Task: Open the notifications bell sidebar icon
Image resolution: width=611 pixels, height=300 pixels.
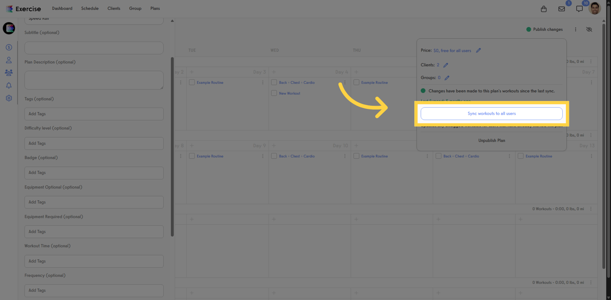Action: pyautogui.click(x=9, y=86)
